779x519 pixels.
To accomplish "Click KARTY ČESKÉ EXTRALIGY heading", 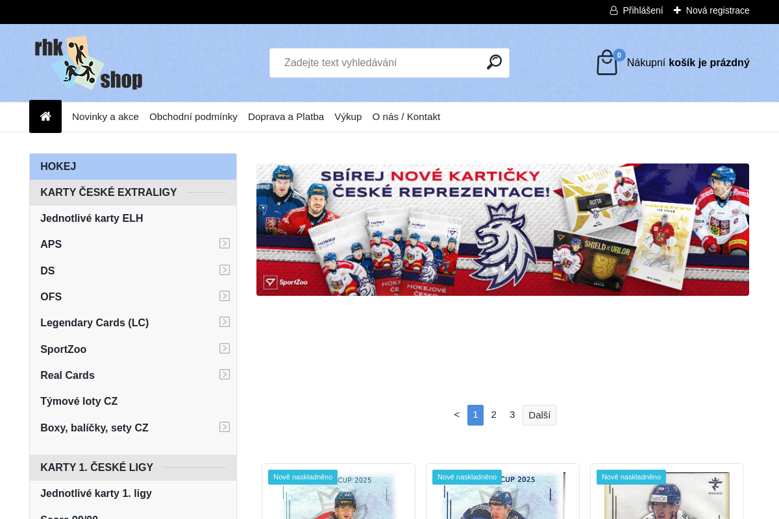I will [x=108, y=193].
